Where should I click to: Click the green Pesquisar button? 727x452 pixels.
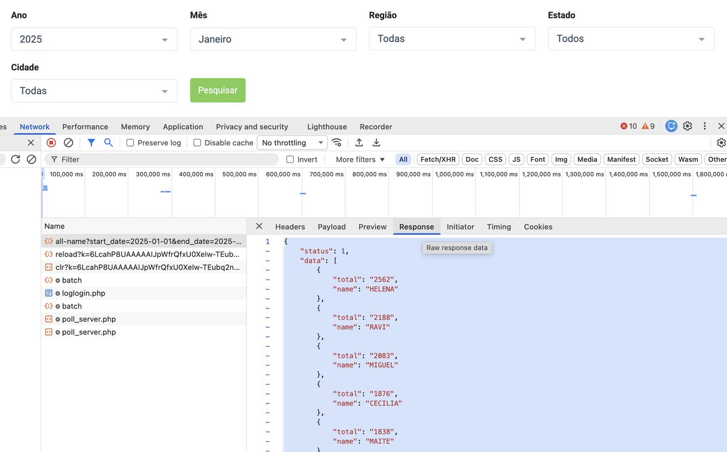point(218,90)
